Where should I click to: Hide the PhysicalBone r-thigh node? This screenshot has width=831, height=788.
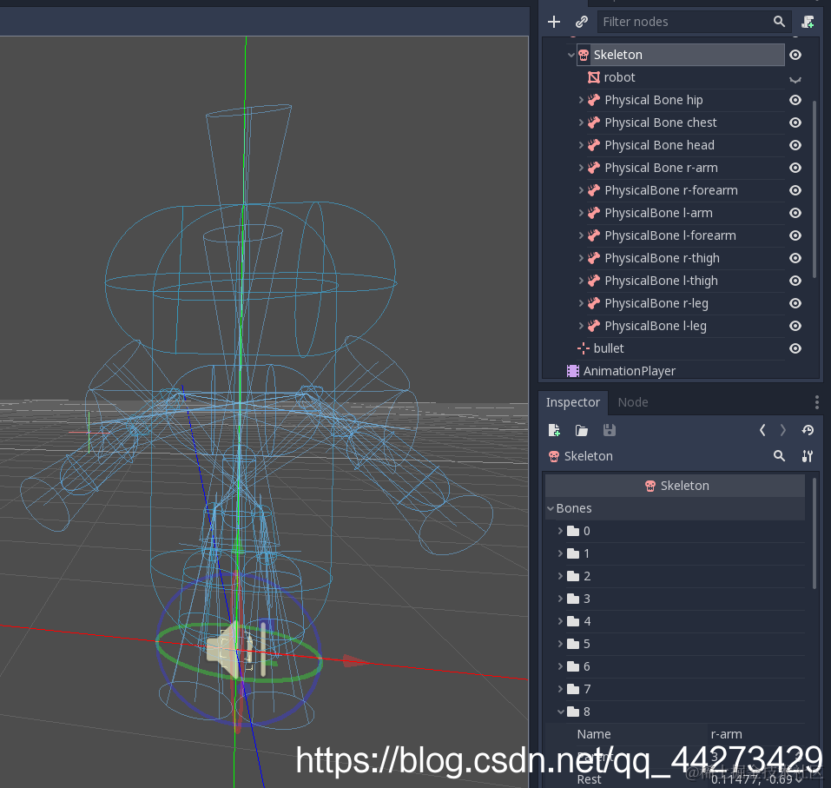click(795, 258)
